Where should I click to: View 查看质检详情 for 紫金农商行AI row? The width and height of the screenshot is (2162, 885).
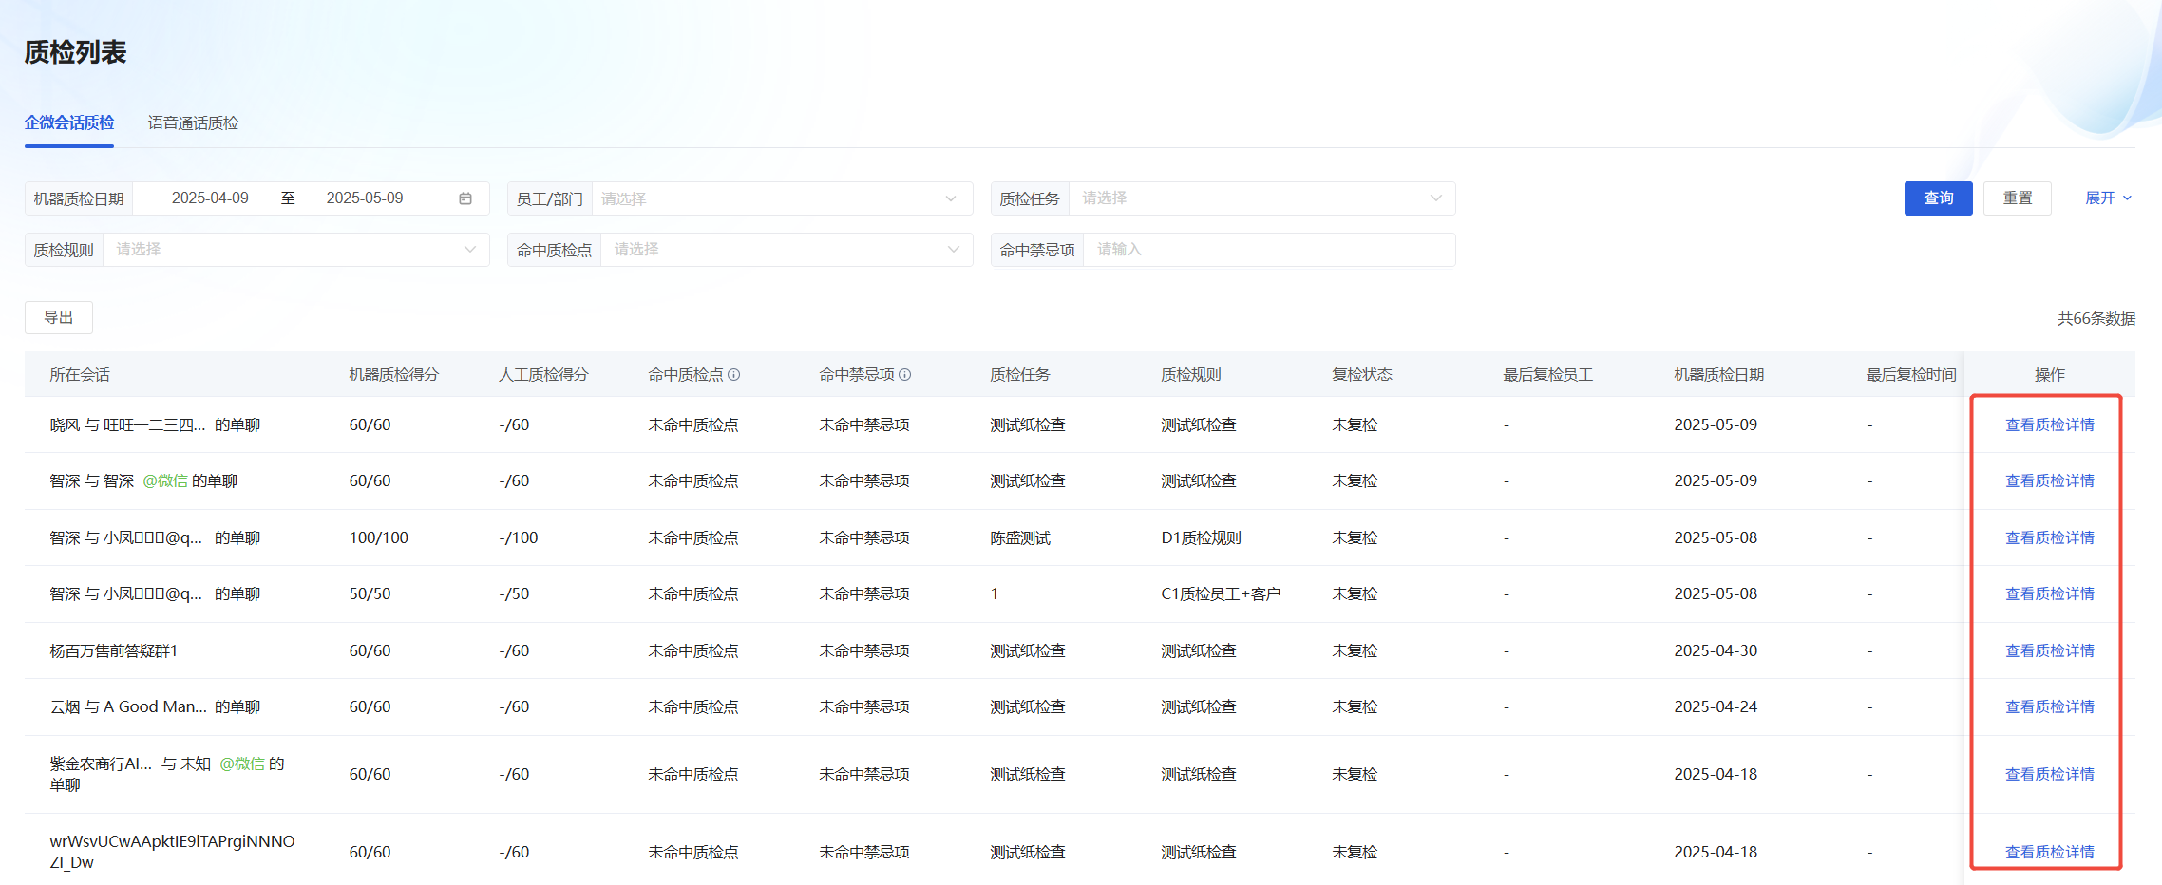click(x=2050, y=774)
